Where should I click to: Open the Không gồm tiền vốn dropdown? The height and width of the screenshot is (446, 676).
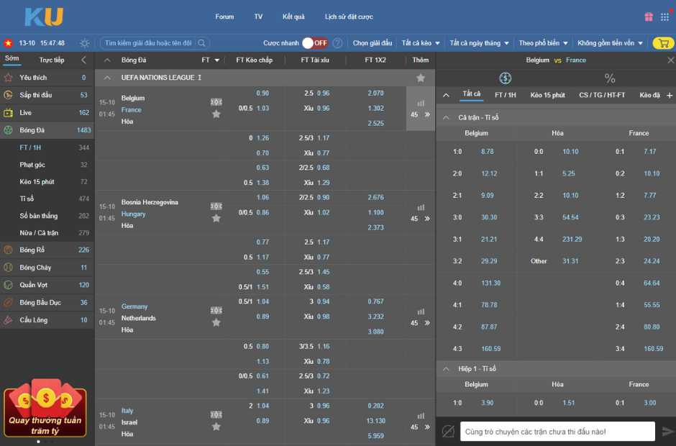(610, 43)
